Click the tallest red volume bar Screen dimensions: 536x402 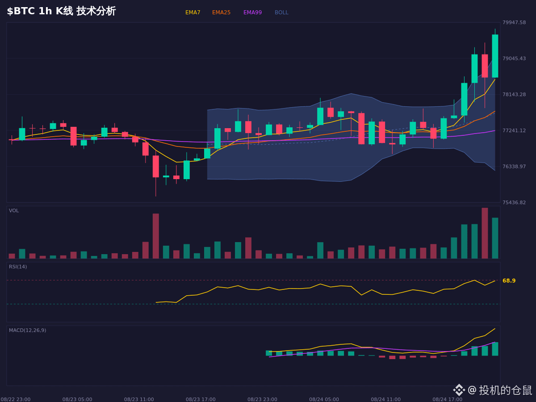485,233
